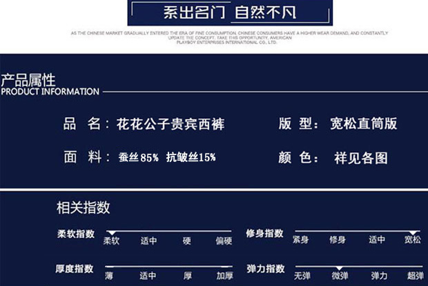Select 硬 on the softness scale
428x286 pixels.
[187, 241]
